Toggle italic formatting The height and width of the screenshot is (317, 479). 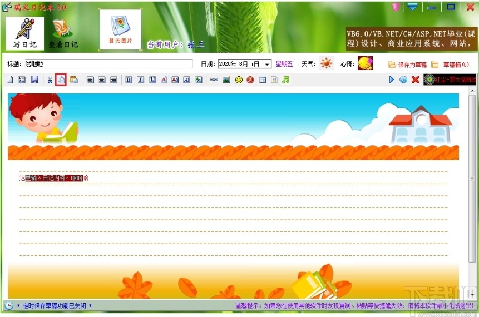[x=141, y=80]
